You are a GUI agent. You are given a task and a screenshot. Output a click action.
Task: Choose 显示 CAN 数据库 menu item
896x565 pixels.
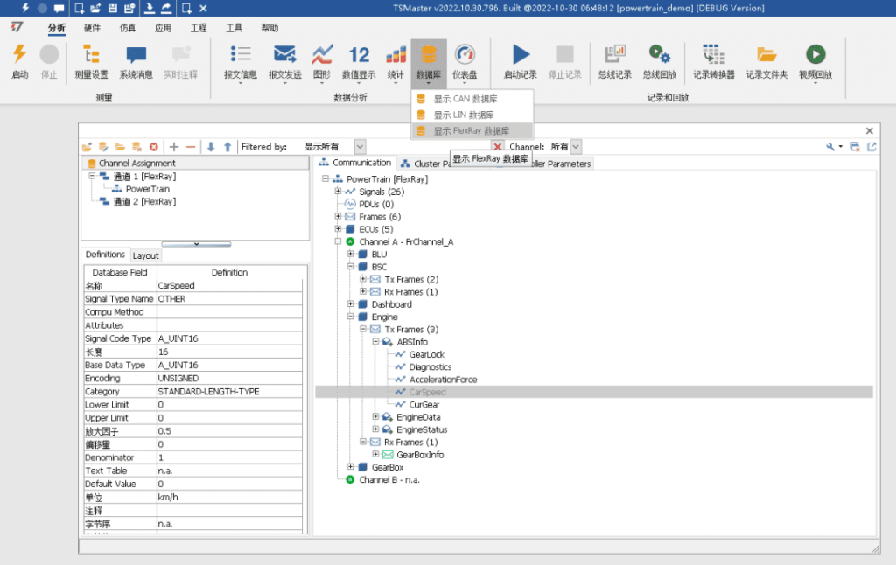click(x=472, y=99)
